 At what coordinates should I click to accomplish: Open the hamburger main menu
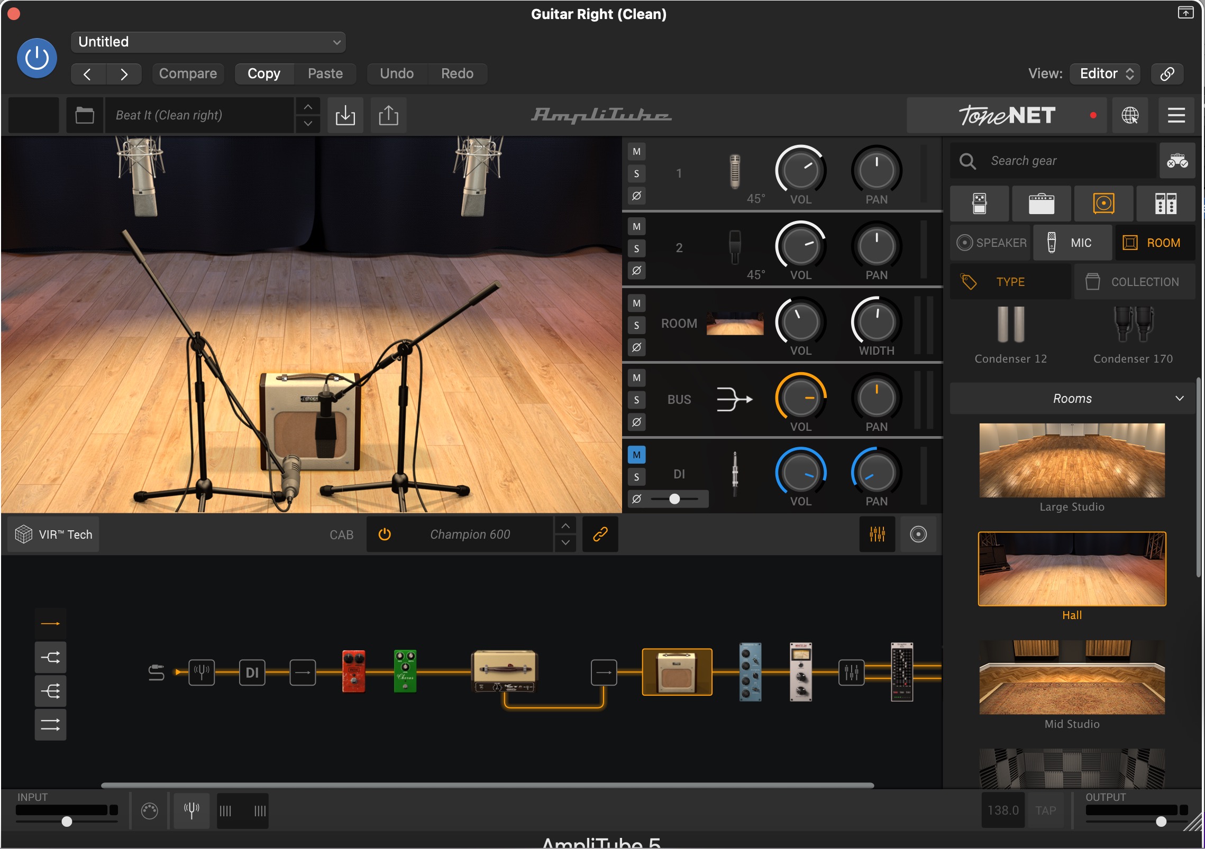(1176, 115)
